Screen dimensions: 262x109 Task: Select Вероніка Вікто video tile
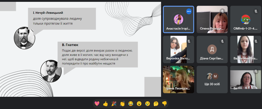pyautogui.click(x=178, y=50)
